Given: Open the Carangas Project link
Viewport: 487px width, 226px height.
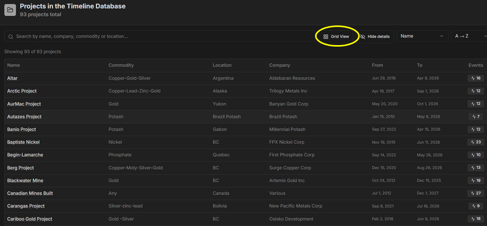Looking at the screenshot, I should [26, 206].
